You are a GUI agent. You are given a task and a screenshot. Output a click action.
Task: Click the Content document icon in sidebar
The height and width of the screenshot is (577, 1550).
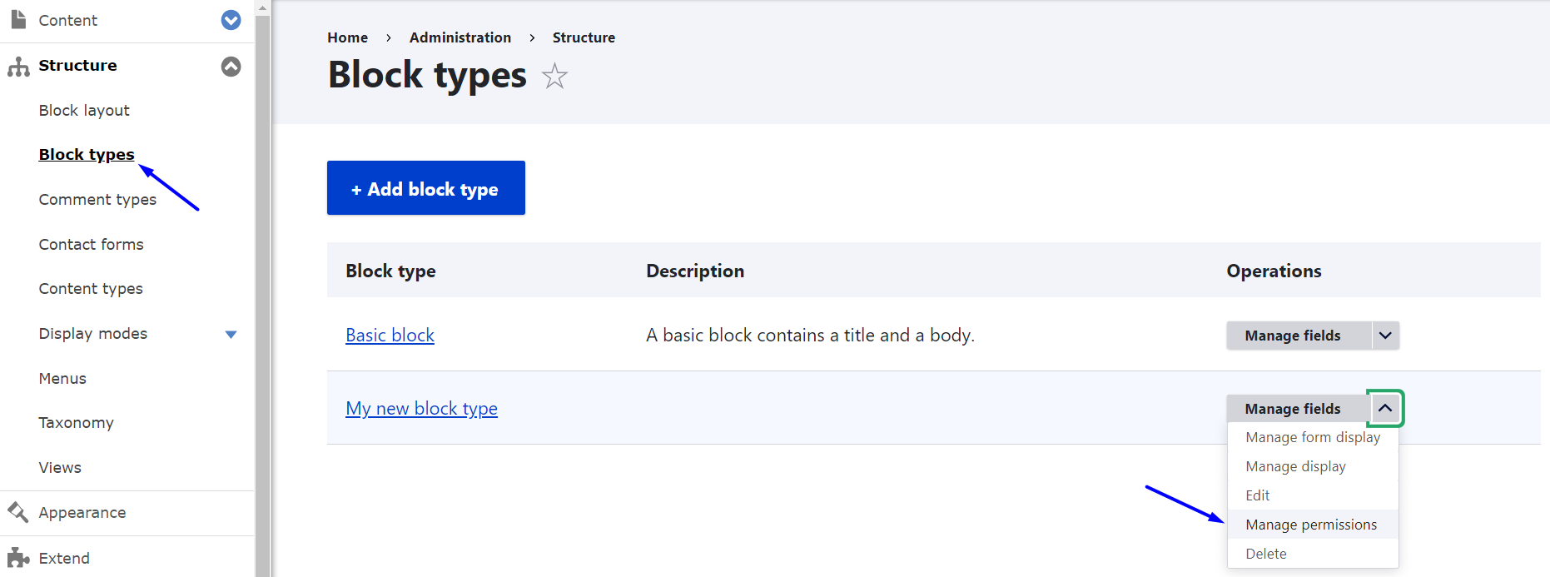point(17,19)
